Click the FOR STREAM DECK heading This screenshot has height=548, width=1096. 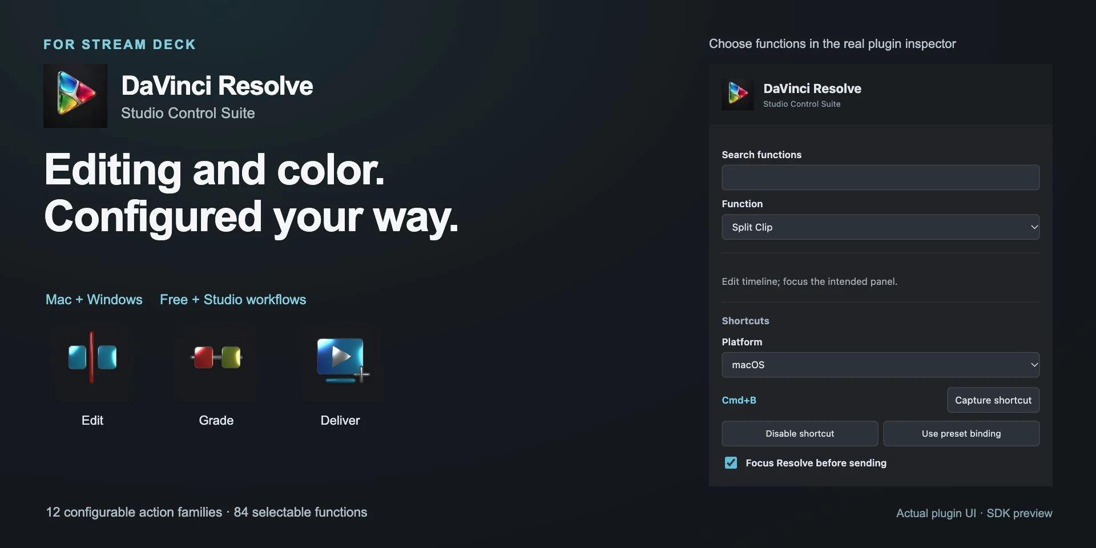coord(120,45)
